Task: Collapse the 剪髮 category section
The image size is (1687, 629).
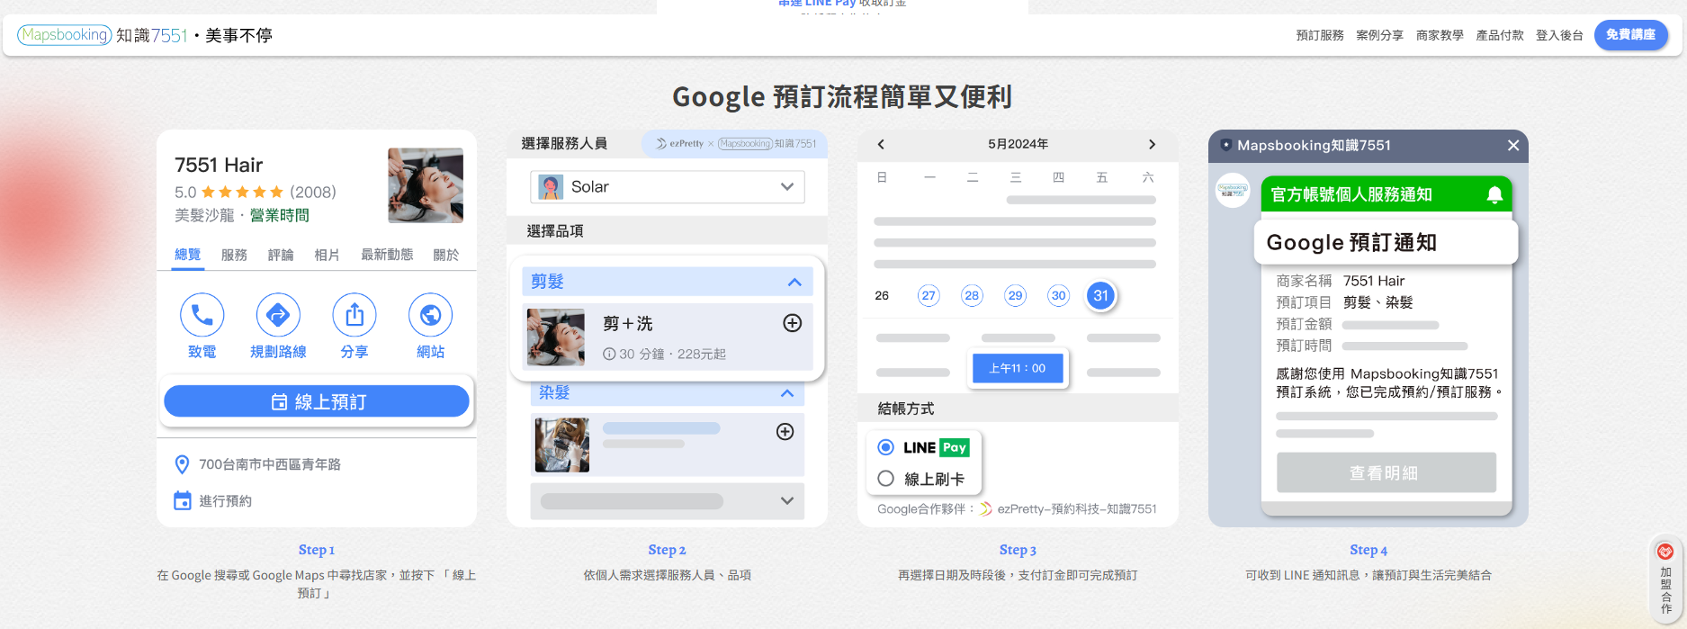Action: pyautogui.click(x=794, y=282)
